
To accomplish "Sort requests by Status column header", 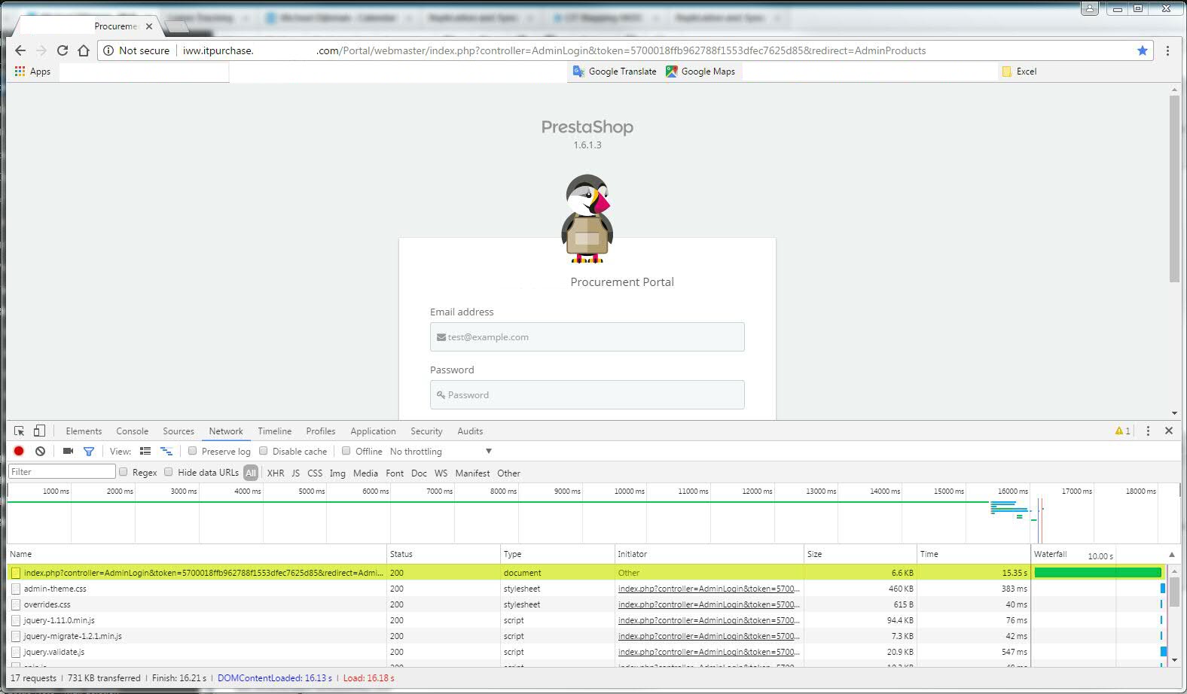I will coord(444,554).
